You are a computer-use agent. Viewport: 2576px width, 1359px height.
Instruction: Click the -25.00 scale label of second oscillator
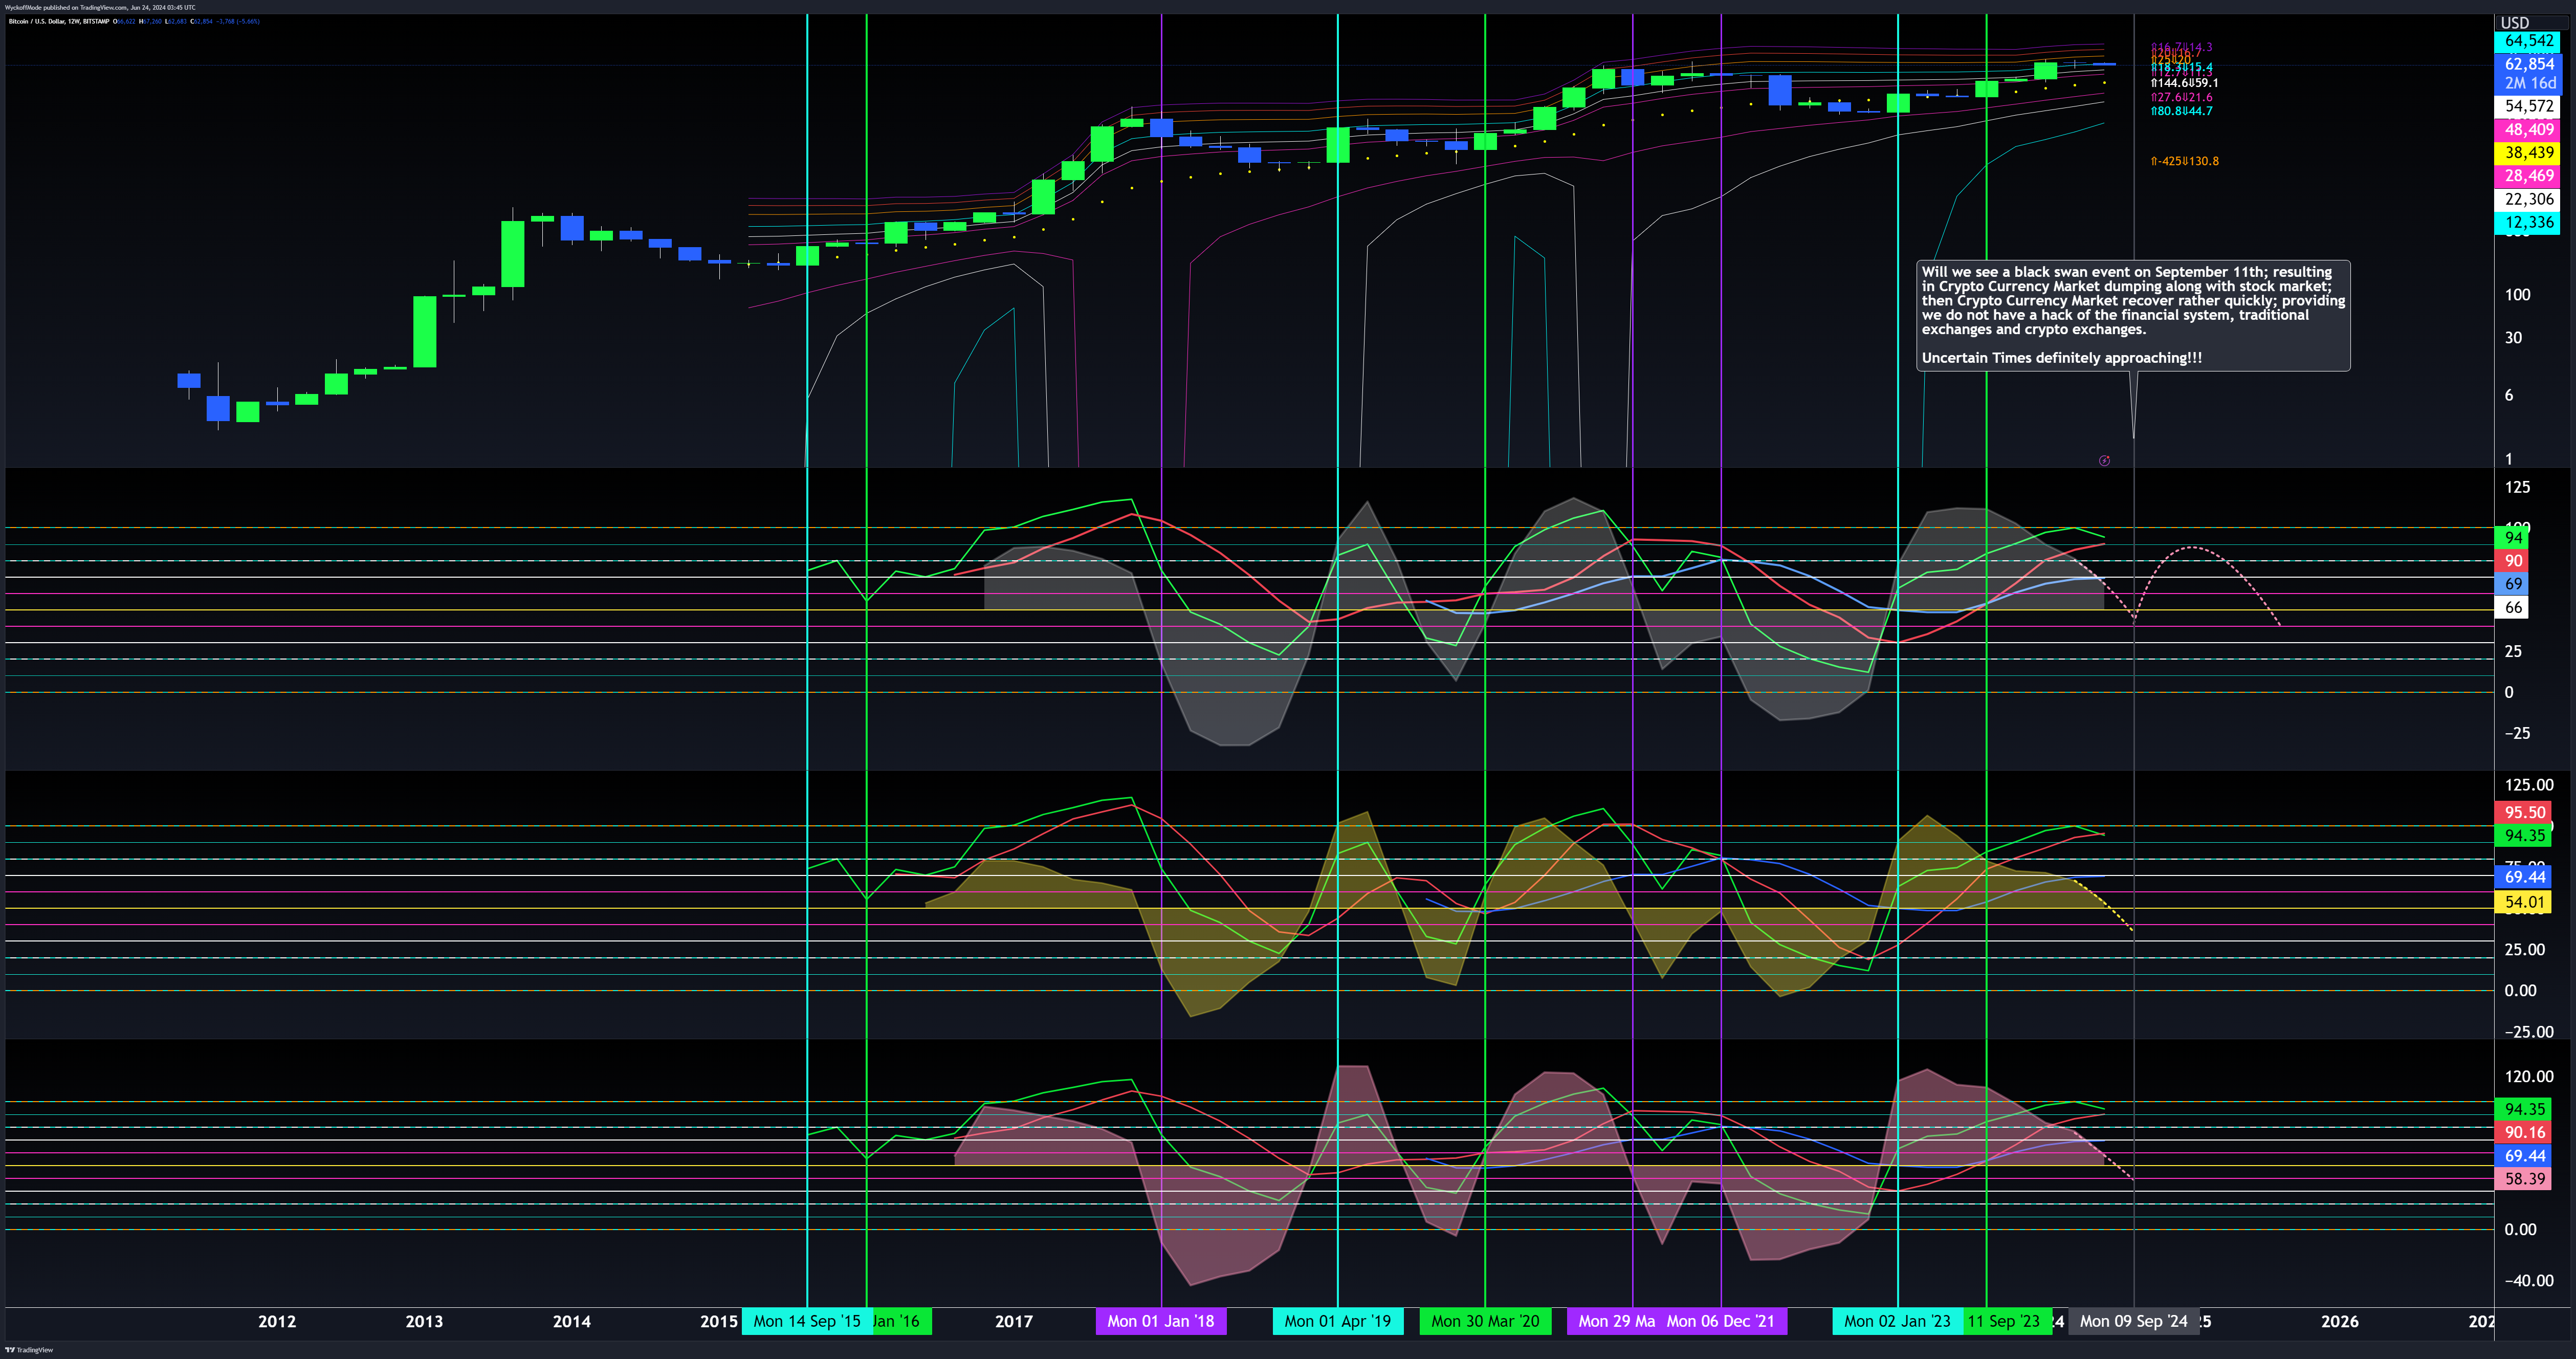point(2529,1032)
